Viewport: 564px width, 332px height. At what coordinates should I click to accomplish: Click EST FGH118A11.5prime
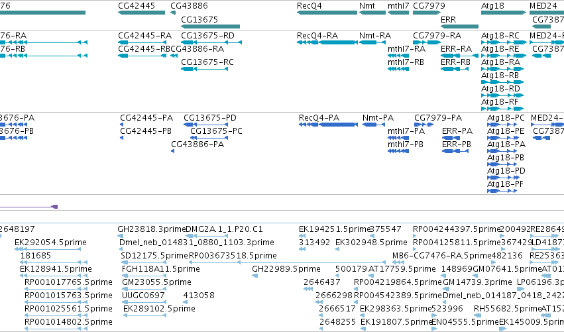point(161,269)
